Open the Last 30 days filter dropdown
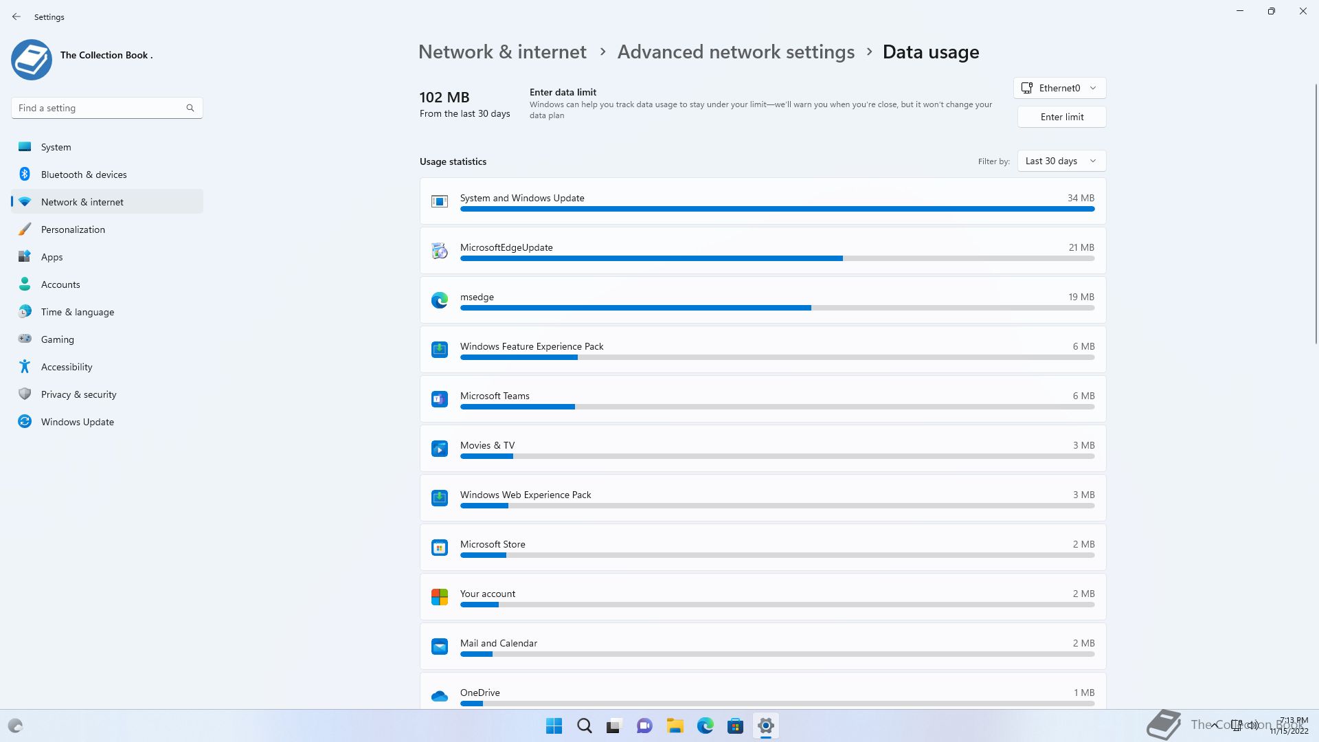This screenshot has height=742, width=1319. [1061, 161]
